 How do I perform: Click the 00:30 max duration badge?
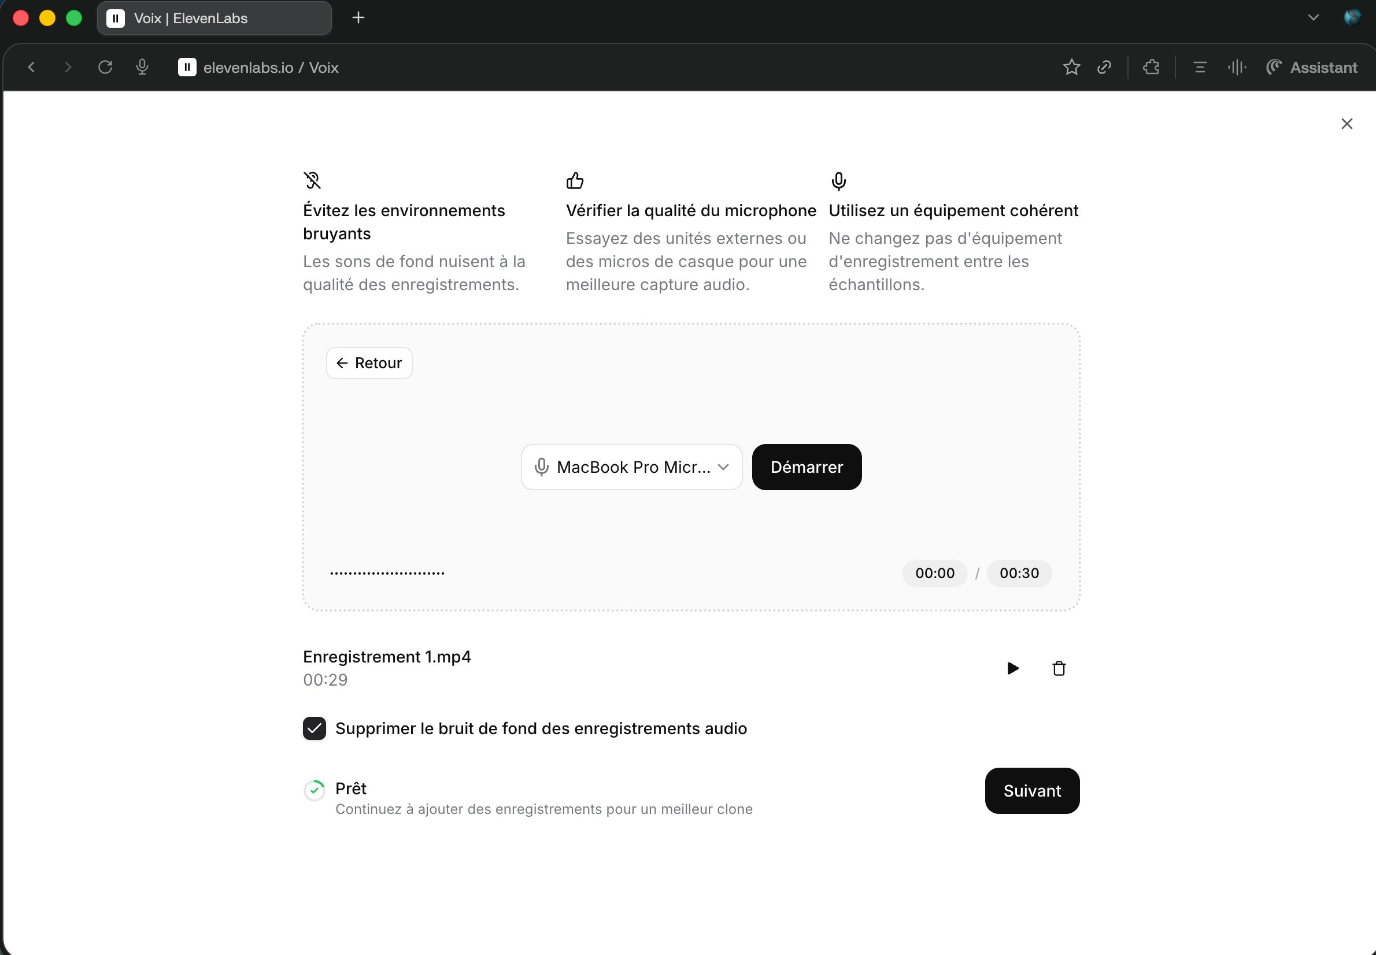[x=1019, y=573]
